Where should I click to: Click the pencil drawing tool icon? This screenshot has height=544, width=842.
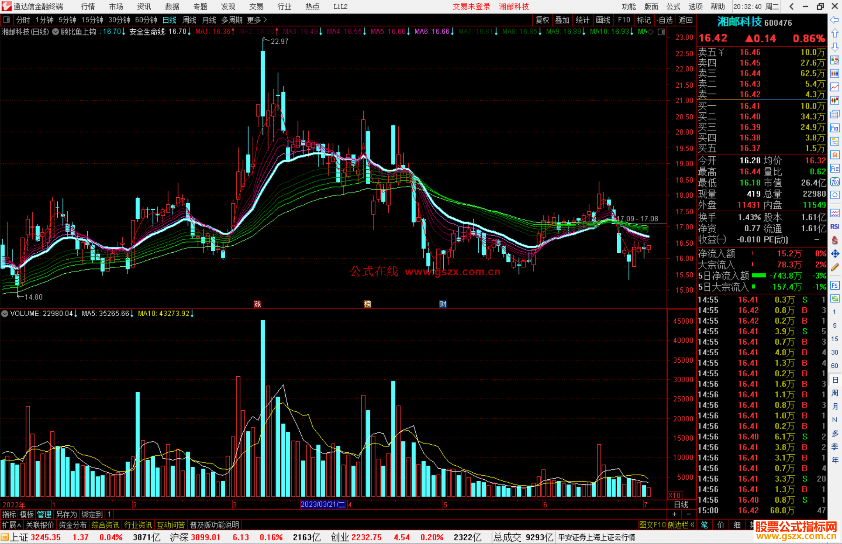pos(835,268)
